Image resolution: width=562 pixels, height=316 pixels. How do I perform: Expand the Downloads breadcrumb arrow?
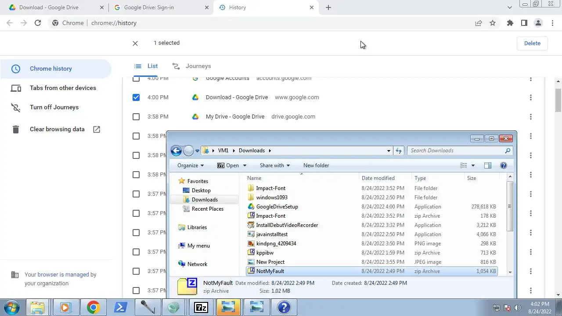pyautogui.click(x=270, y=151)
